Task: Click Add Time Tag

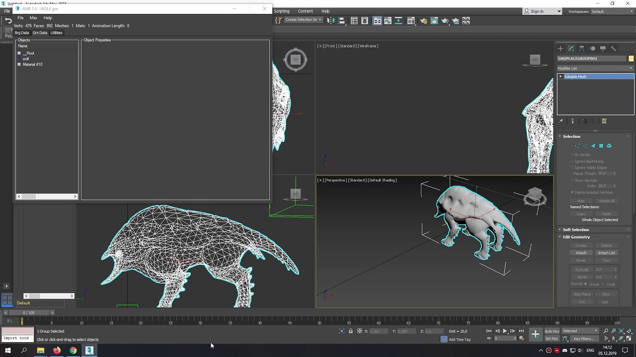Action: [x=460, y=340]
